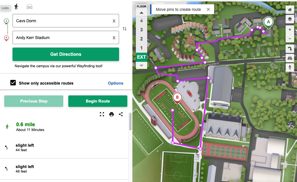Select the EXT exterior floor
The height and width of the screenshot is (182, 297).
pyautogui.click(x=142, y=57)
